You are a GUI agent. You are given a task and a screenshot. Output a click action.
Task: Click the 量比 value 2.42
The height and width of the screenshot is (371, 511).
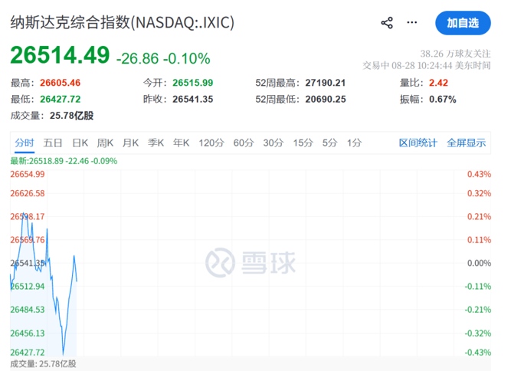point(438,83)
